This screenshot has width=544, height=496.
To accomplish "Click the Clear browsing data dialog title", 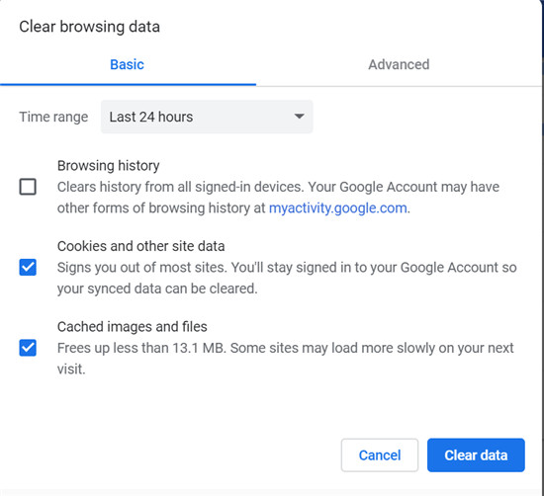I will point(89,27).
